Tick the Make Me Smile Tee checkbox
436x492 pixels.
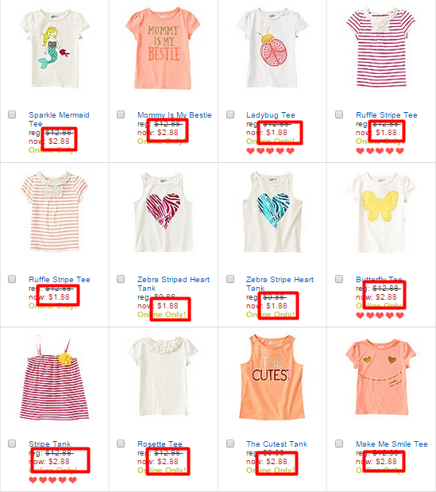339,444
